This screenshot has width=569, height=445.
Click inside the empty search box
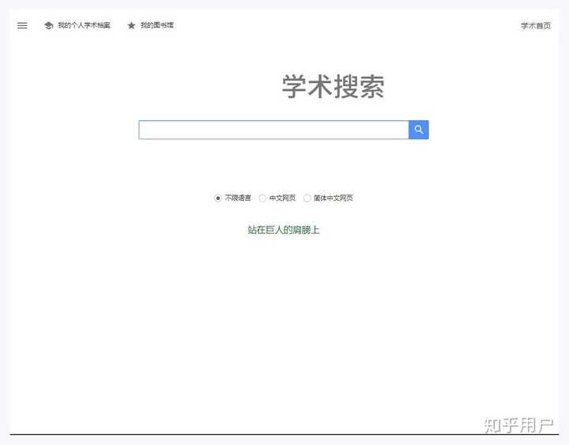click(273, 130)
